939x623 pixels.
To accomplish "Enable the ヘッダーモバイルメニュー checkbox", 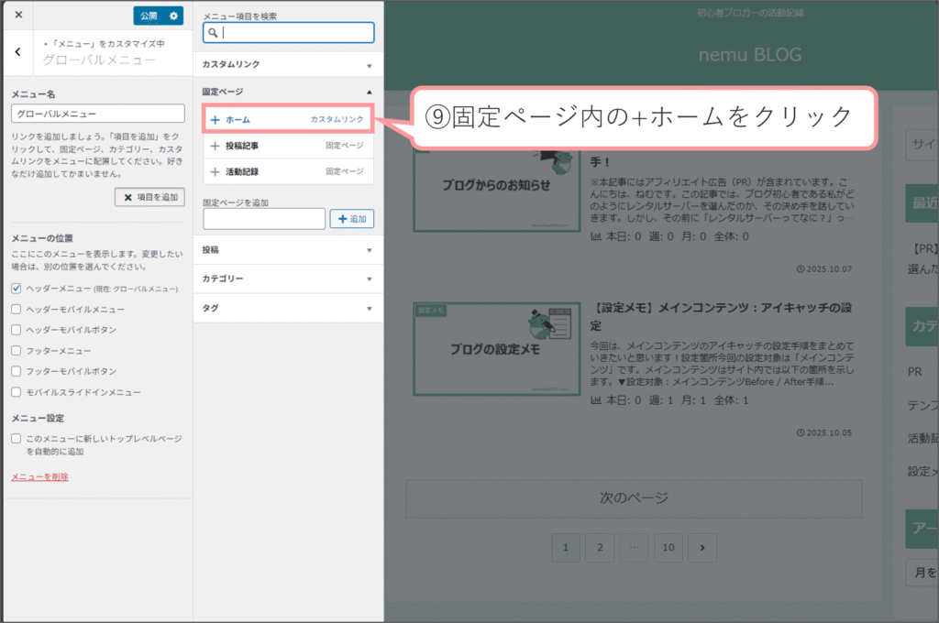I will [17, 310].
